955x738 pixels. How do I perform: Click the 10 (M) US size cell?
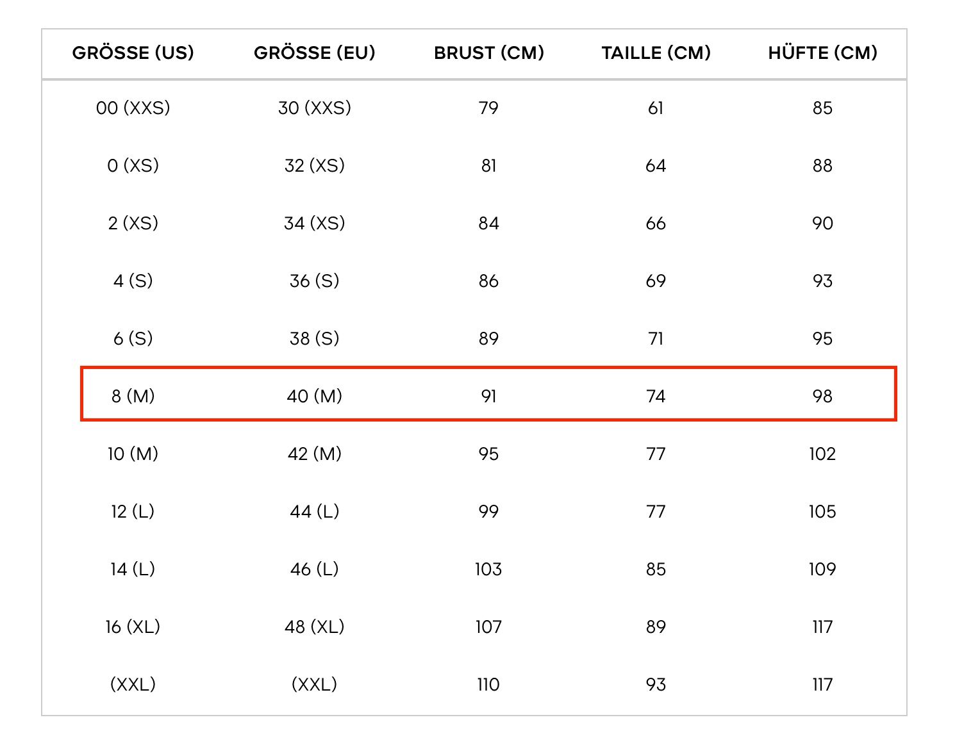(133, 454)
